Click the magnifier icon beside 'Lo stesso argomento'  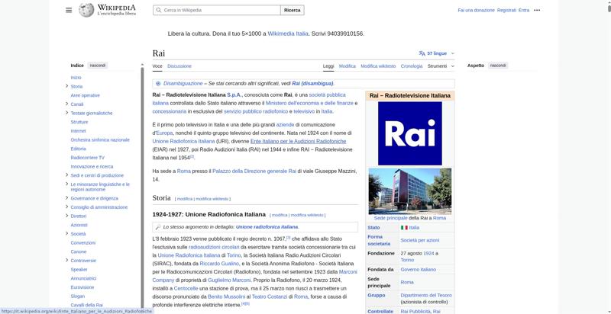click(158, 227)
